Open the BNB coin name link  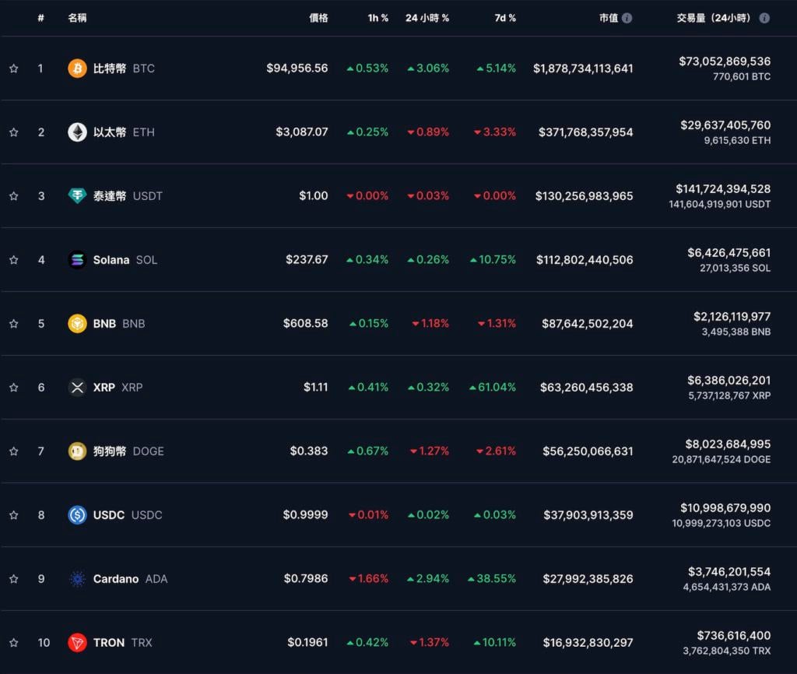coord(104,324)
